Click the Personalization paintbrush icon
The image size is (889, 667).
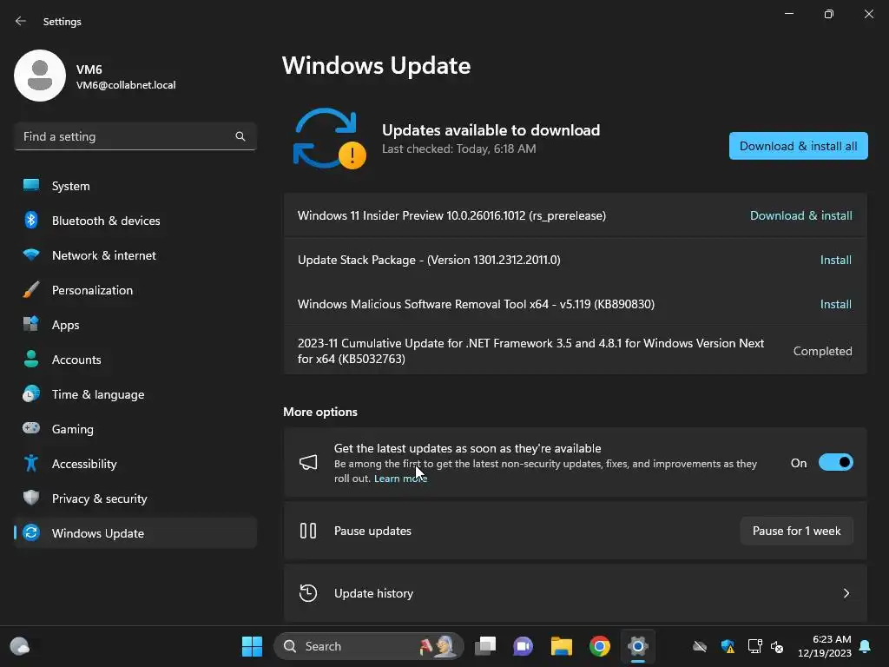[31, 290]
